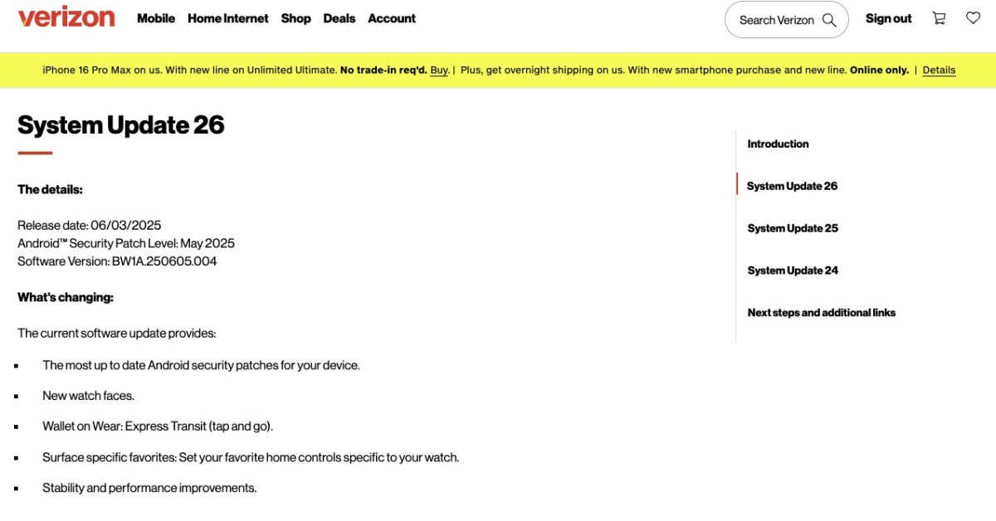
Task: Click the Buy link in the banner
Action: [x=439, y=71]
